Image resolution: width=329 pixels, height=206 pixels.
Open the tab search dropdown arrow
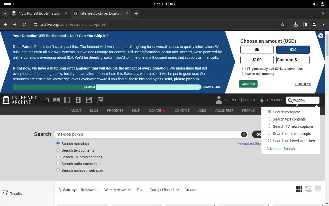click(x=5, y=13)
